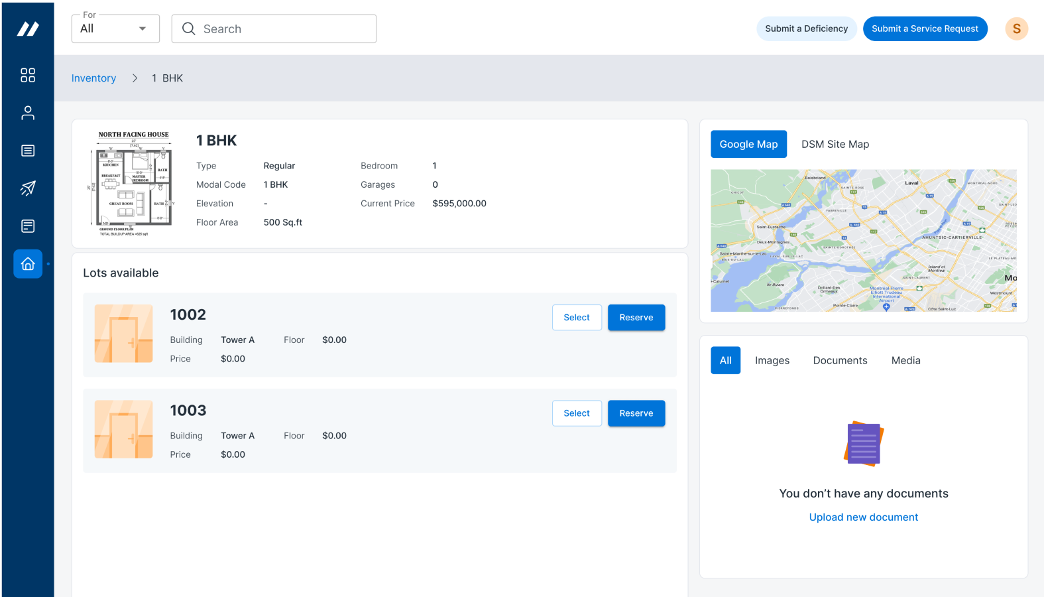The height and width of the screenshot is (597, 1044).
Task: Open lot 1003 door thumbnail
Action: [124, 429]
